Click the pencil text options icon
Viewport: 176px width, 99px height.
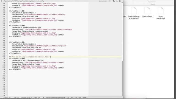click(x=110, y=1)
